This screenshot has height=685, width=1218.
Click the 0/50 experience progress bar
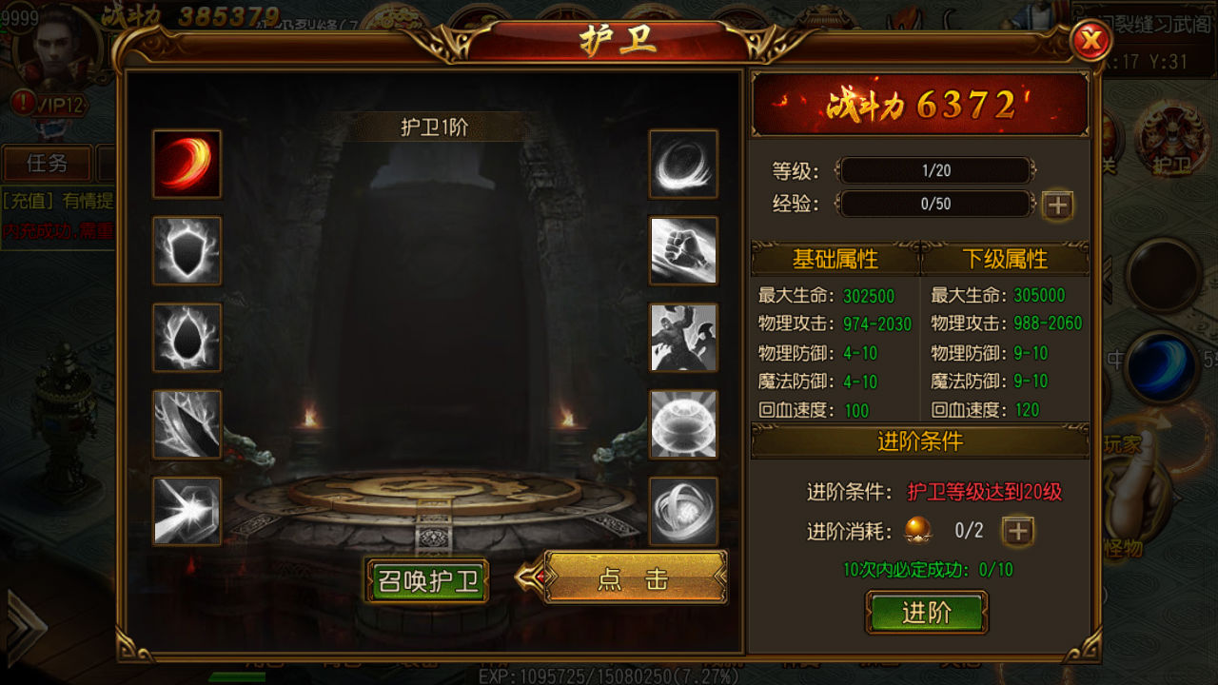(x=936, y=204)
